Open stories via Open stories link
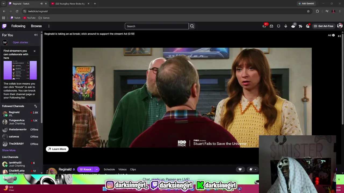Image resolution: width=344 pixels, height=193 pixels. click(20, 42)
